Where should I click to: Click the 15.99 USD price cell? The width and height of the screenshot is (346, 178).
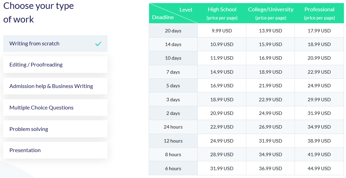pos(271,44)
